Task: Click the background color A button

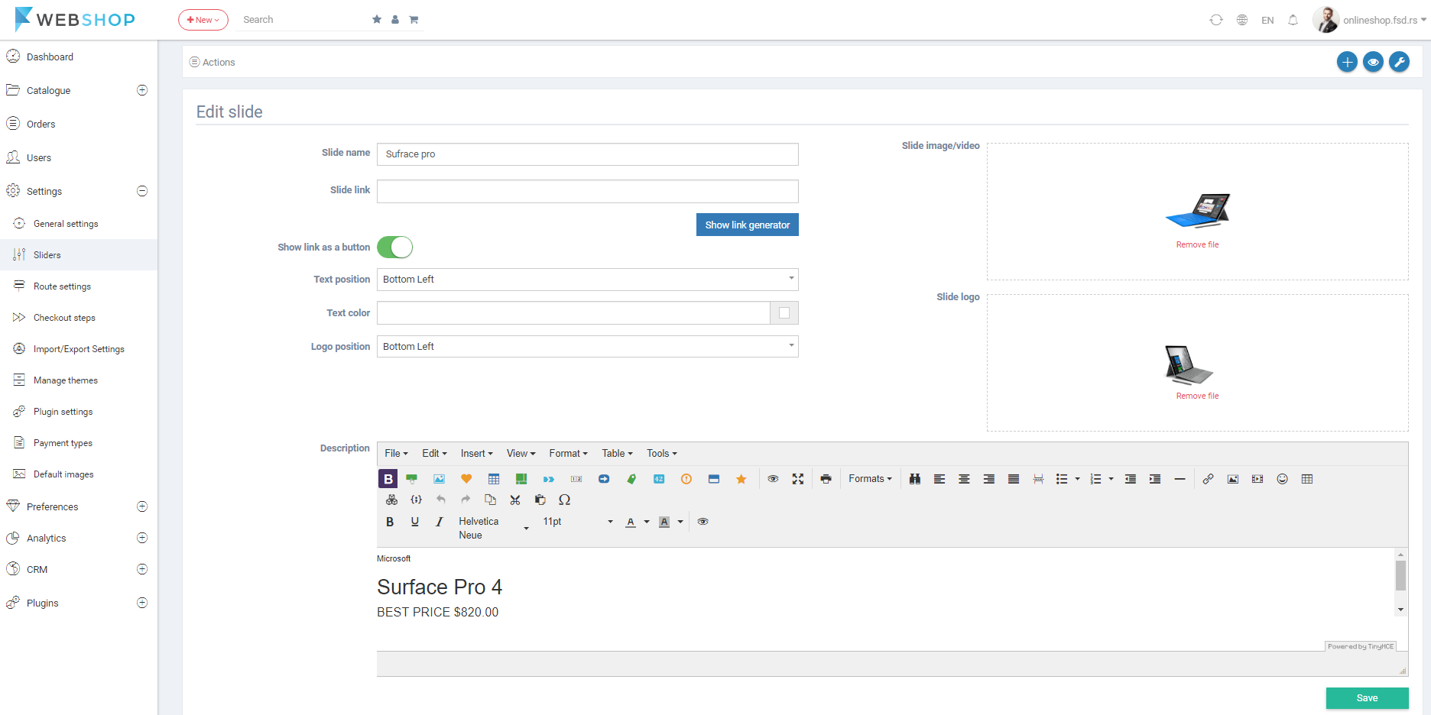Action: tap(664, 522)
